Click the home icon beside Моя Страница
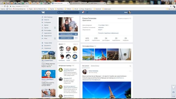Image resolution: width=176 pixels, height=99 pixels. (42, 17)
